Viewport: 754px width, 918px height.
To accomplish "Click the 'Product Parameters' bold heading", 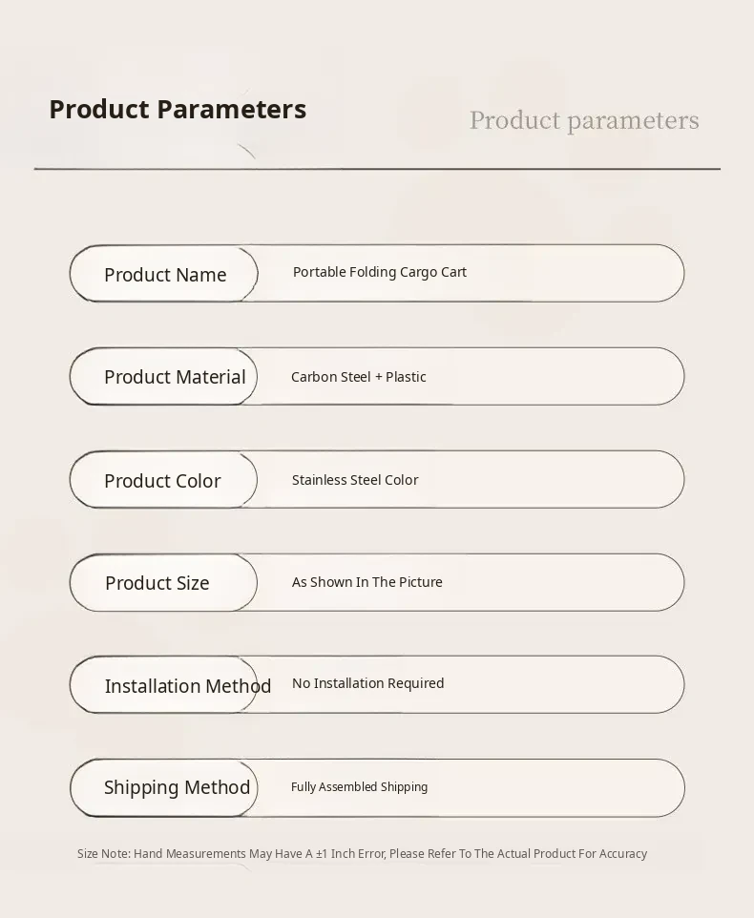I will 178,110.
